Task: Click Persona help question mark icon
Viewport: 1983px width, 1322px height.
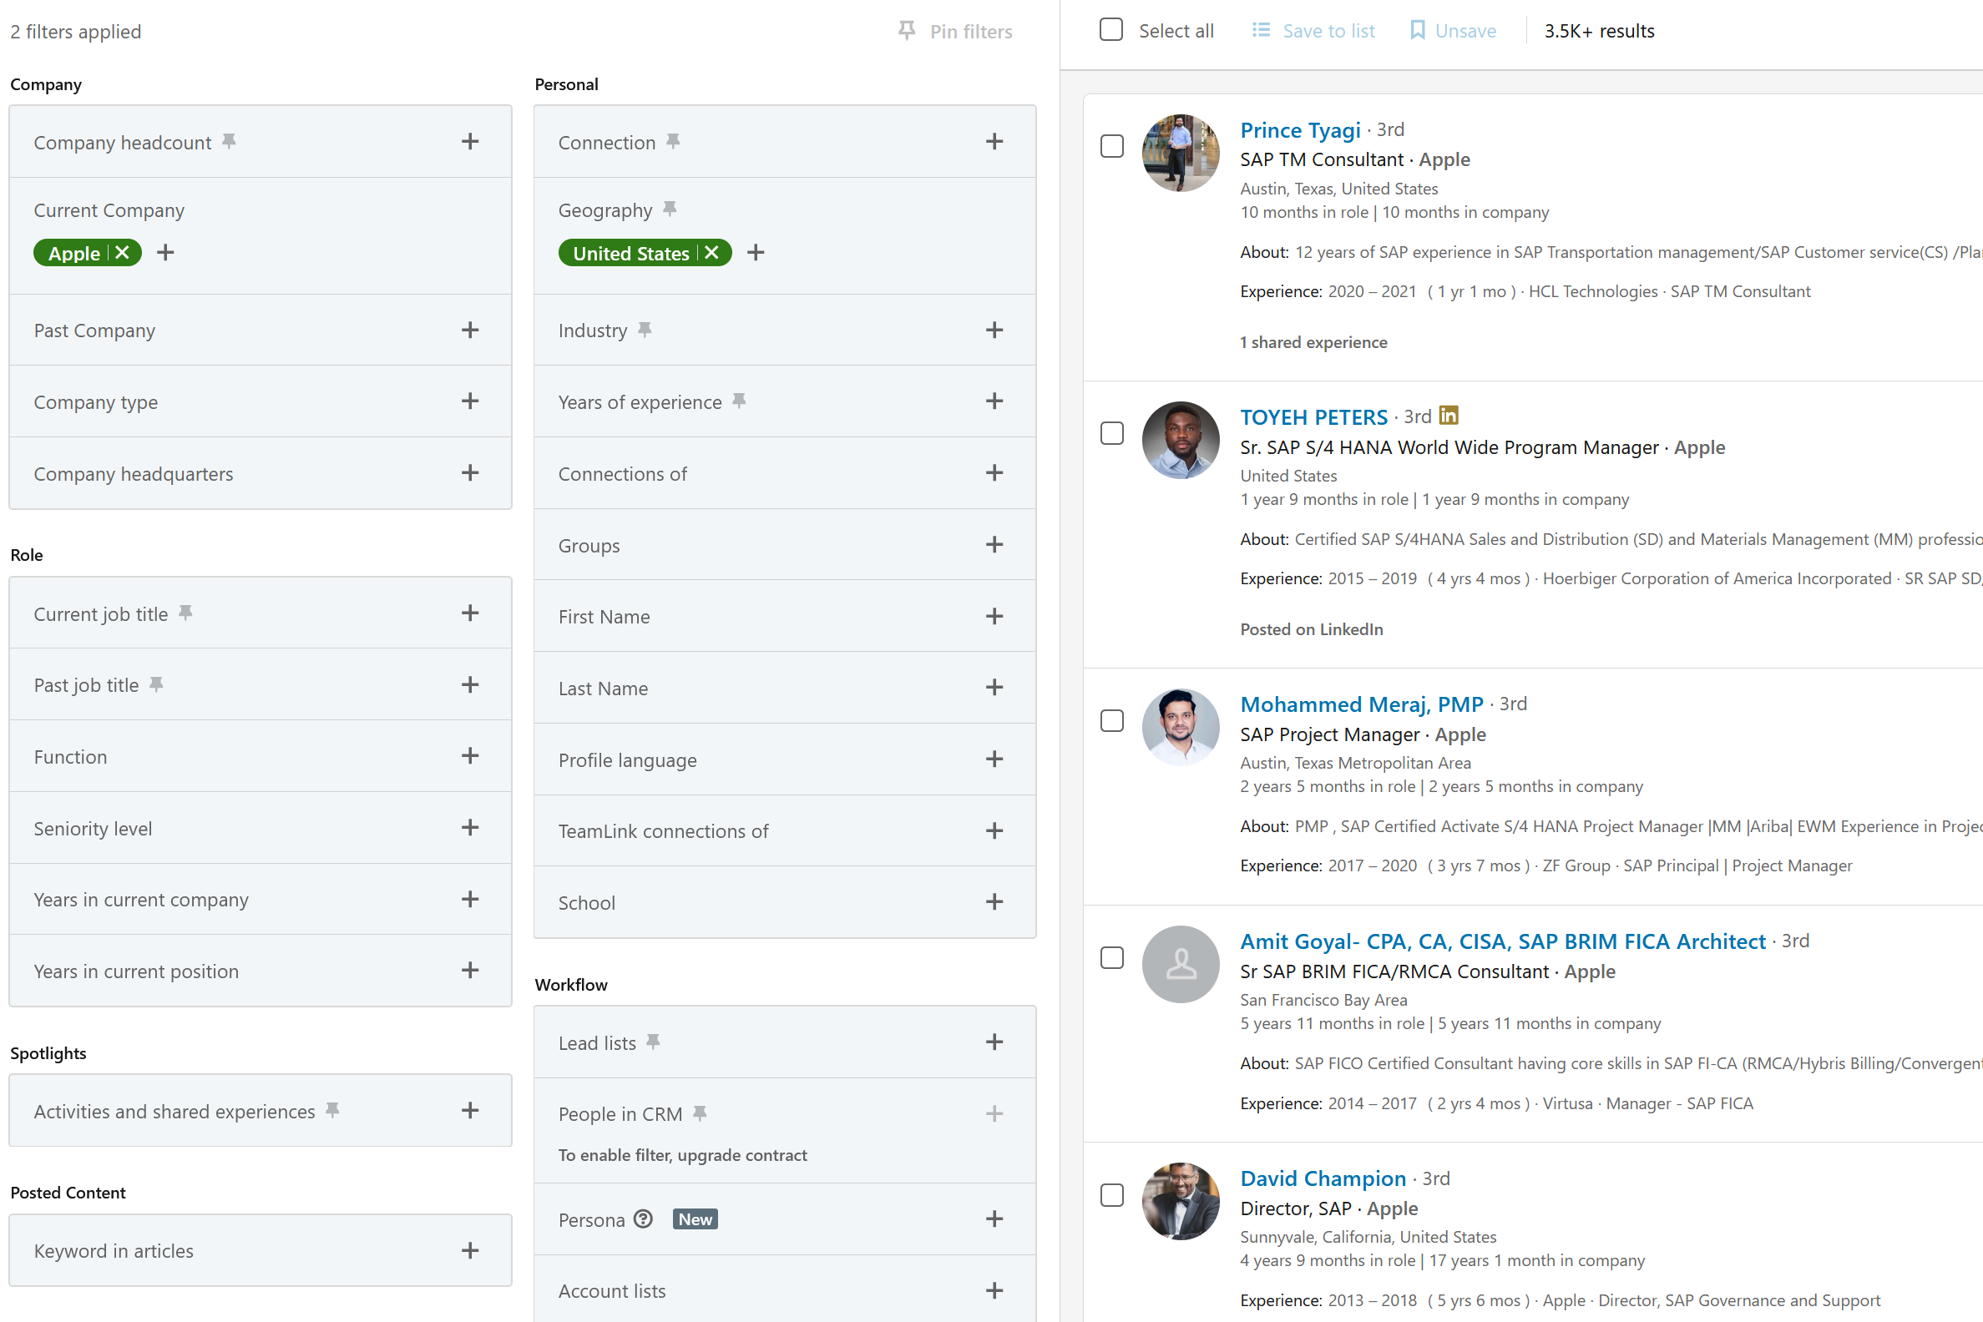Action: coord(644,1219)
